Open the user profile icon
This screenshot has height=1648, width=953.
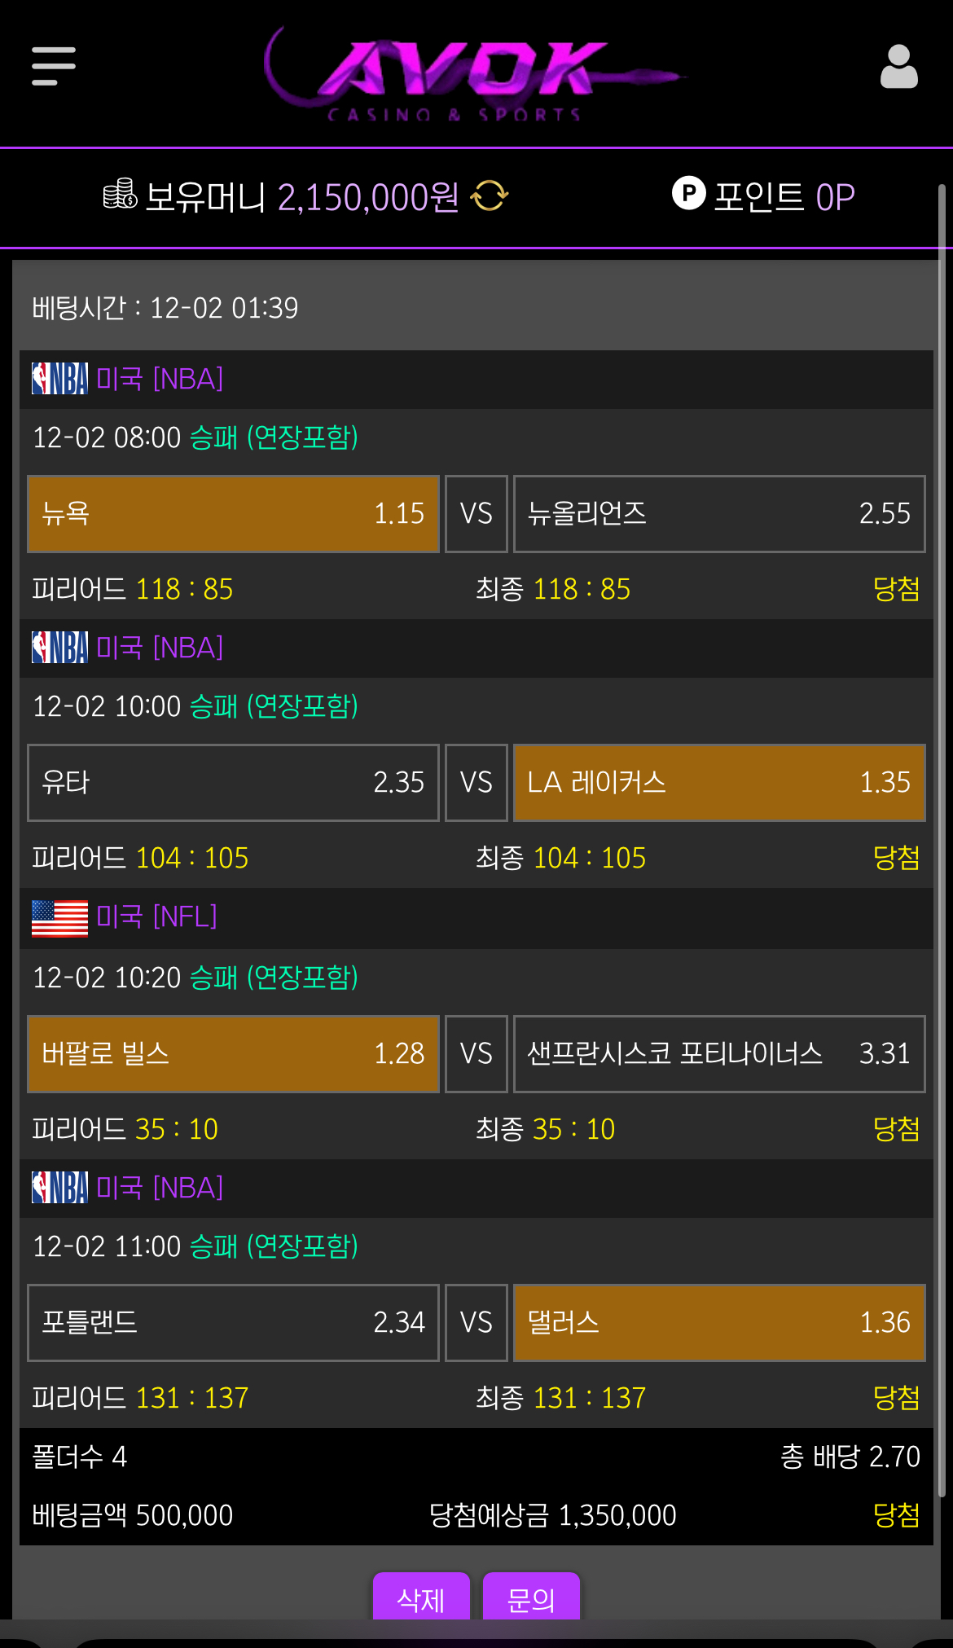tap(898, 66)
